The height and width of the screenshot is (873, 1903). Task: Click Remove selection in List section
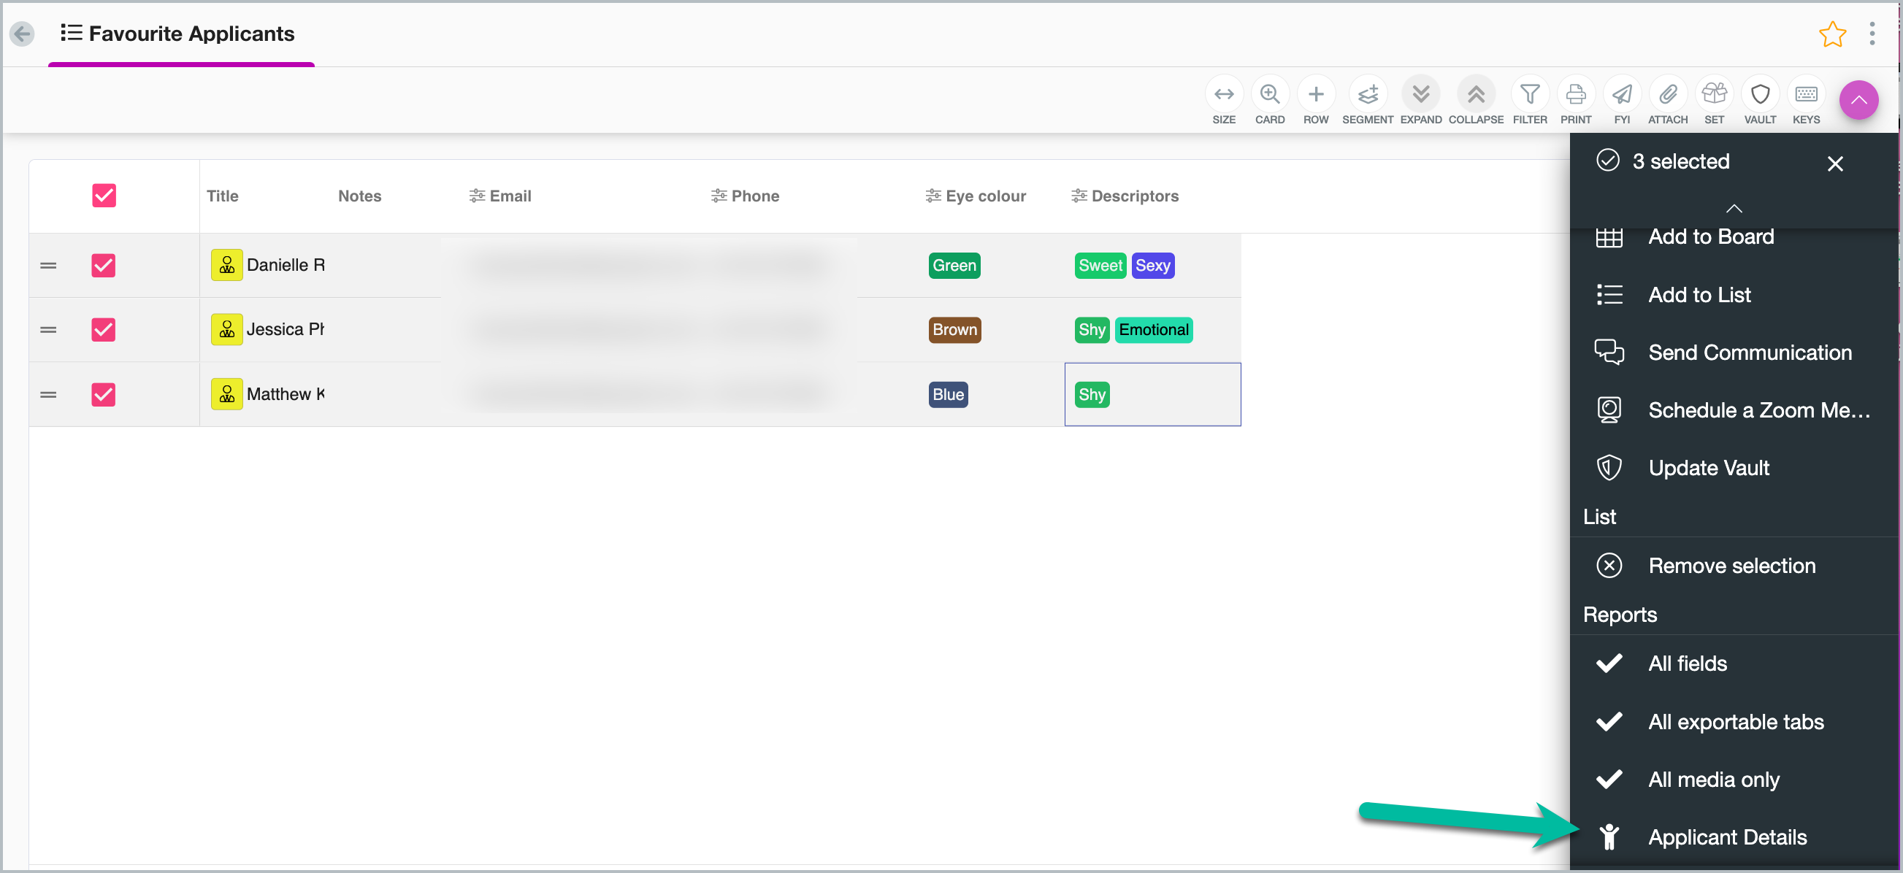tap(1731, 566)
